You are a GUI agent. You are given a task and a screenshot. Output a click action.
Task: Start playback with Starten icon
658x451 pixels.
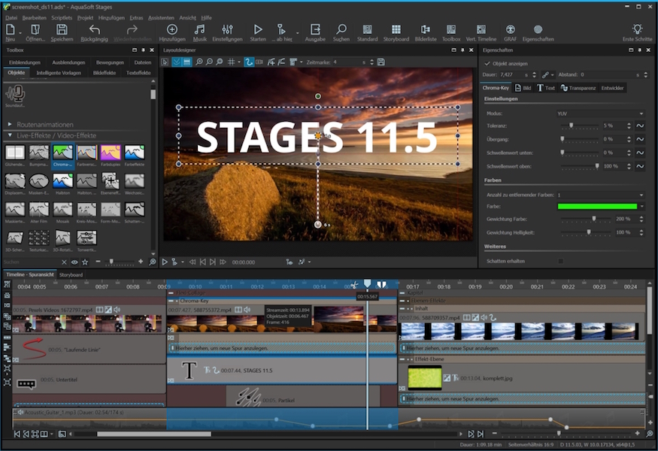tap(258, 29)
